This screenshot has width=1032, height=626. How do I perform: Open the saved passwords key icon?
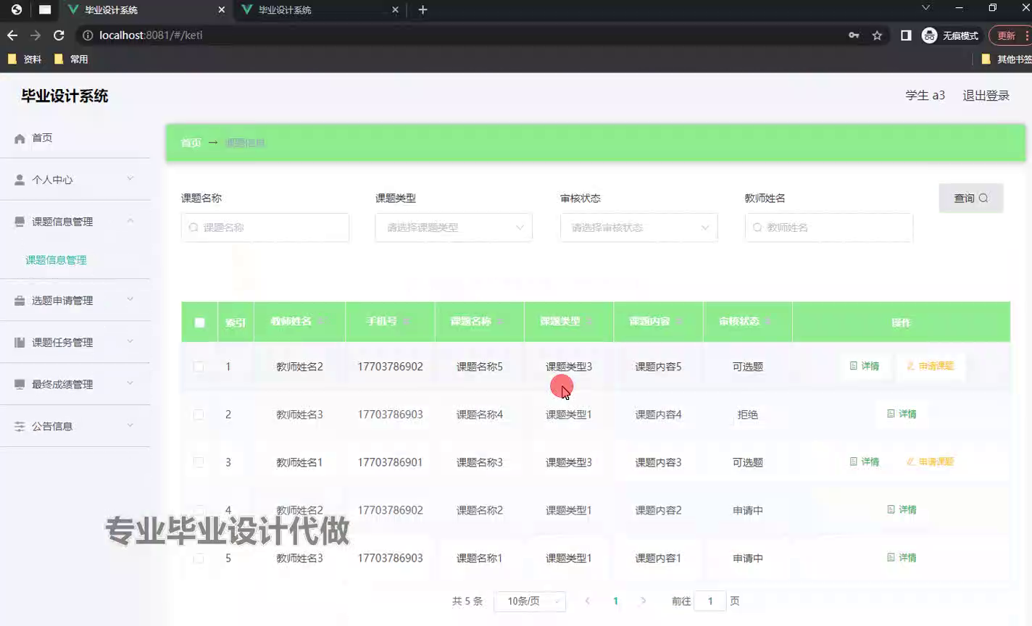pyautogui.click(x=854, y=35)
